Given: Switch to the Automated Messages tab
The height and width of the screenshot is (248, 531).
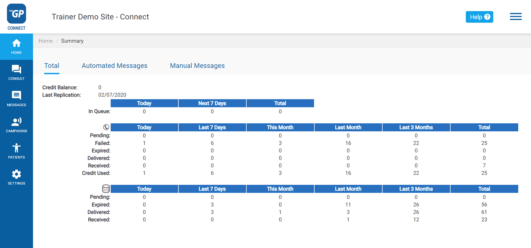Looking at the screenshot, I should point(115,66).
